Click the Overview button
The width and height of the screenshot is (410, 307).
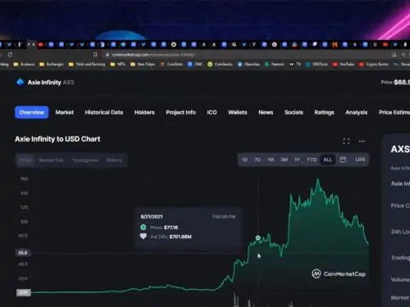click(x=32, y=112)
